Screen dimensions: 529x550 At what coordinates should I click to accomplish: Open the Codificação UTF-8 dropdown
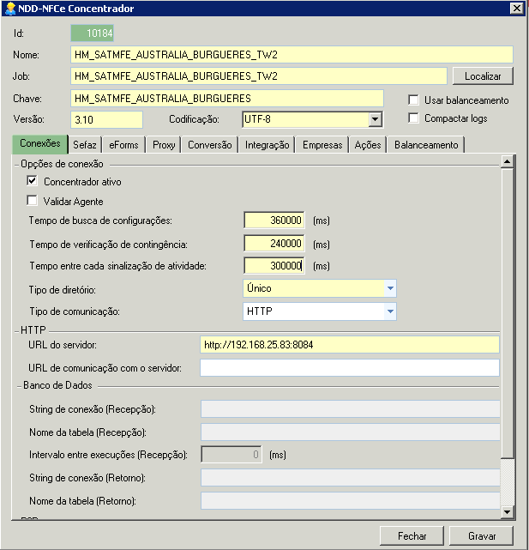point(375,119)
